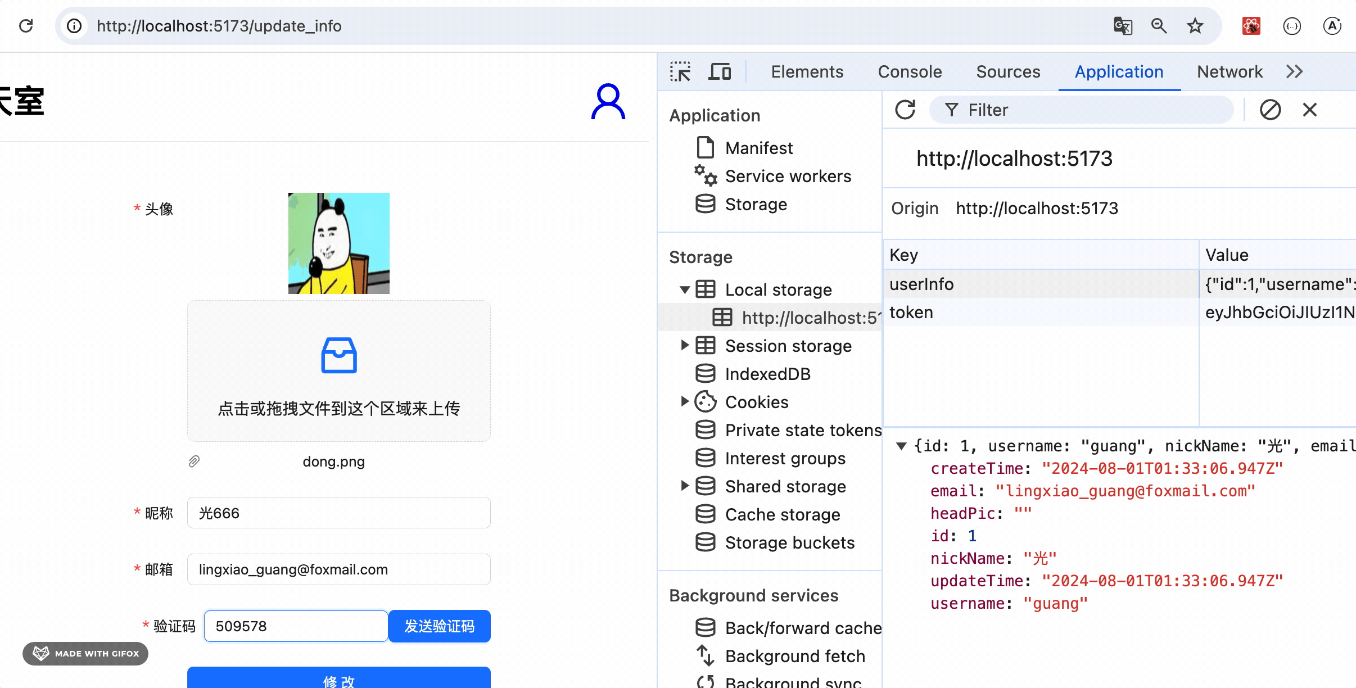
Task: Expand the Shared storage node
Action: 684,486
